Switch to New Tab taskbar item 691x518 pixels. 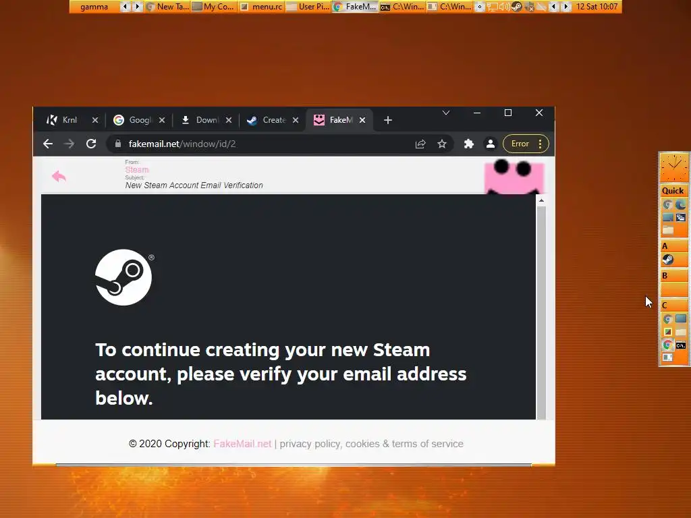[x=167, y=7]
